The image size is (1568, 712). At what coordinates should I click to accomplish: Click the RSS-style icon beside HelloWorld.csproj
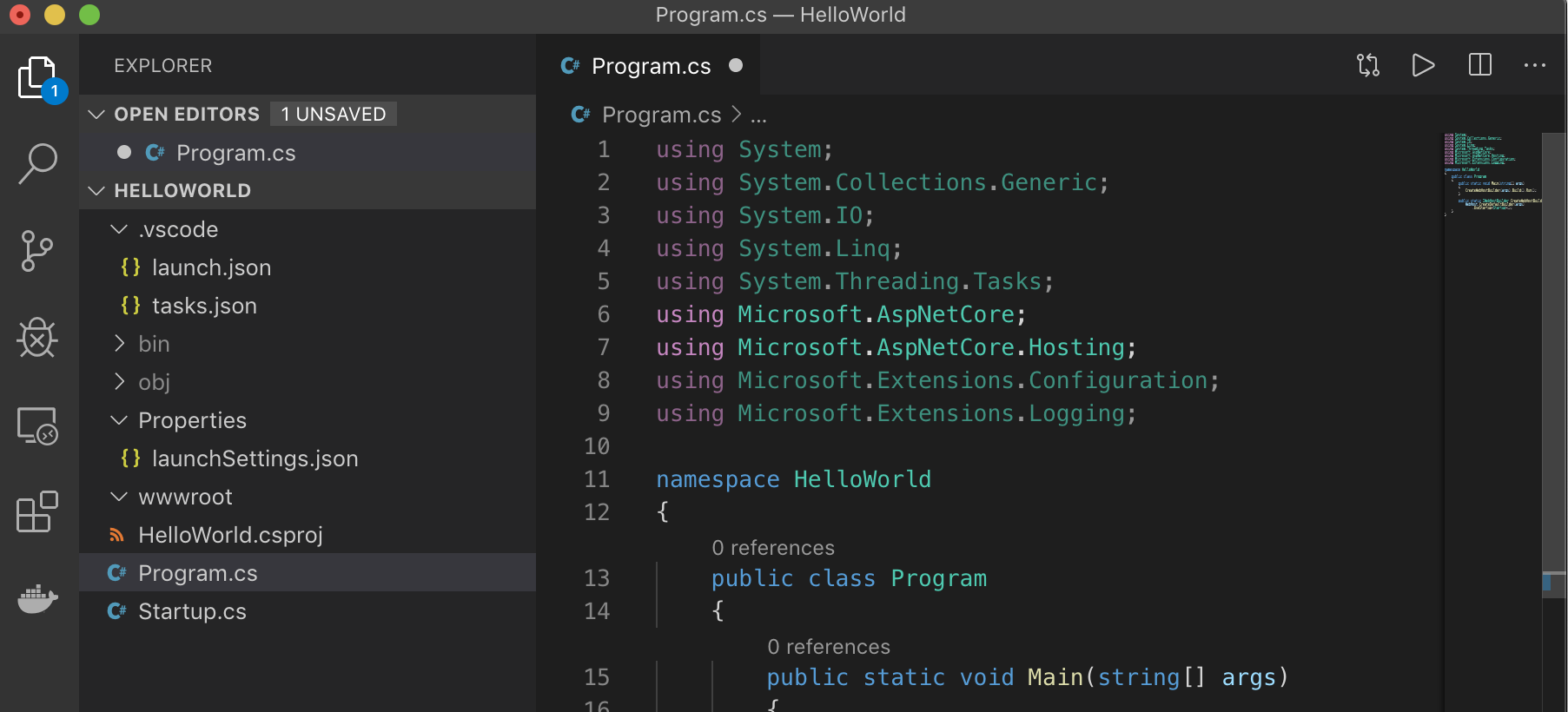click(116, 535)
